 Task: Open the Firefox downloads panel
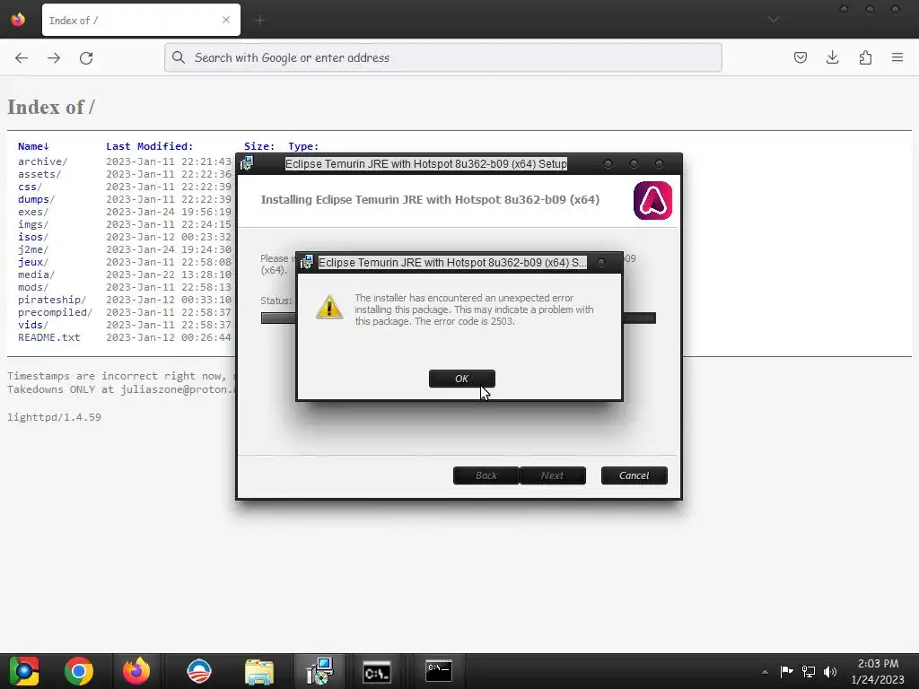(x=832, y=57)
